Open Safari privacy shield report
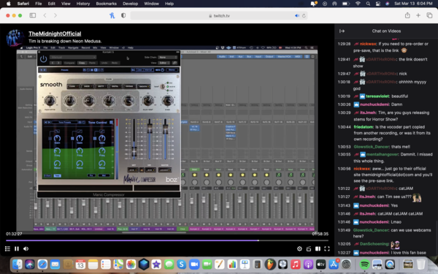The width and height of the screenshot is (438, 274). (123, 15)
